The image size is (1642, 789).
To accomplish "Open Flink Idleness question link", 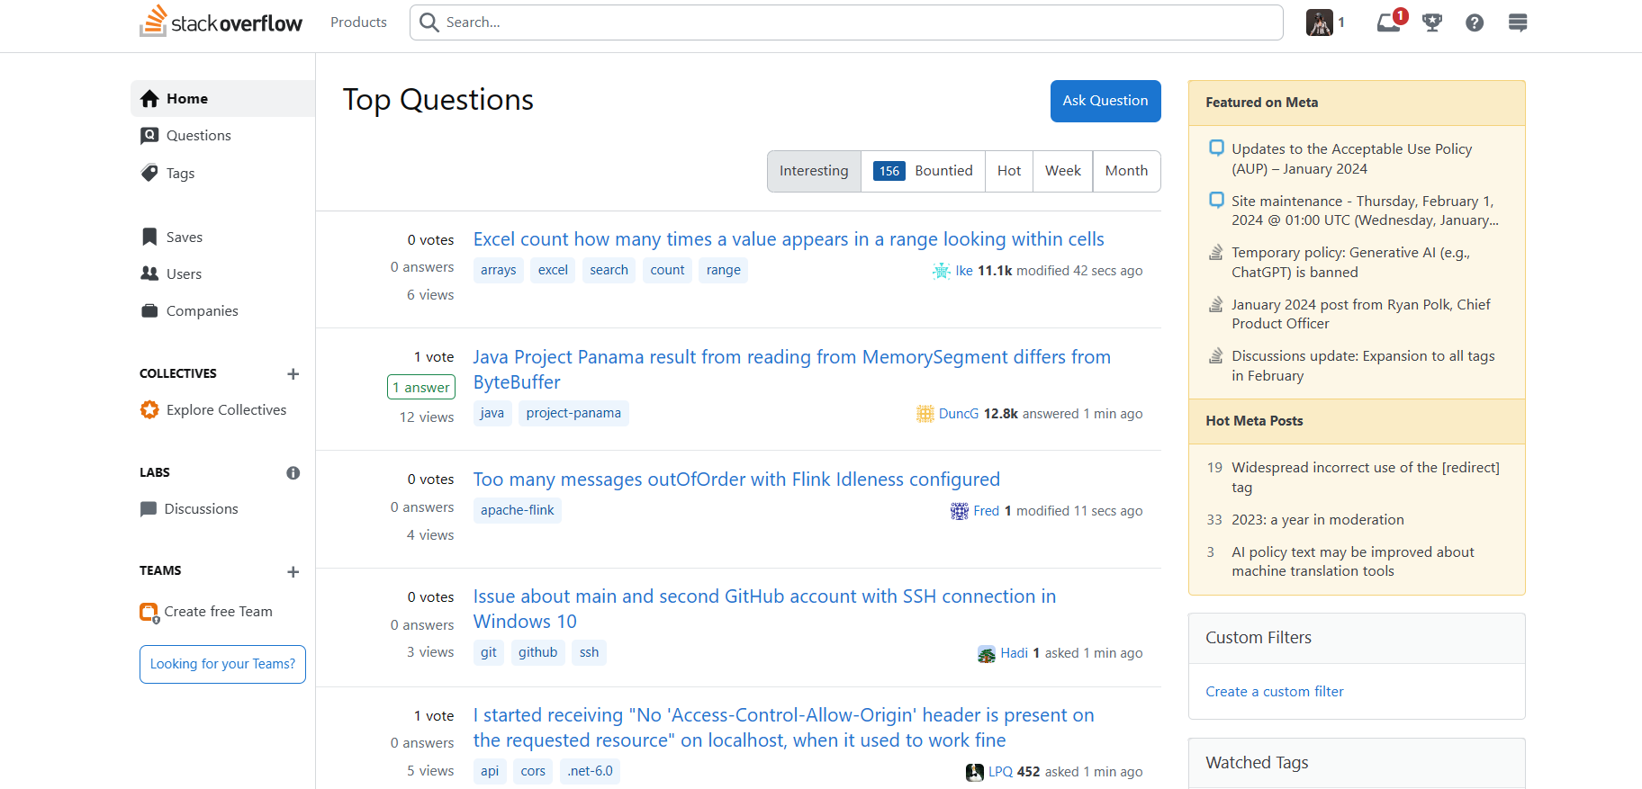I will [736, 480].
